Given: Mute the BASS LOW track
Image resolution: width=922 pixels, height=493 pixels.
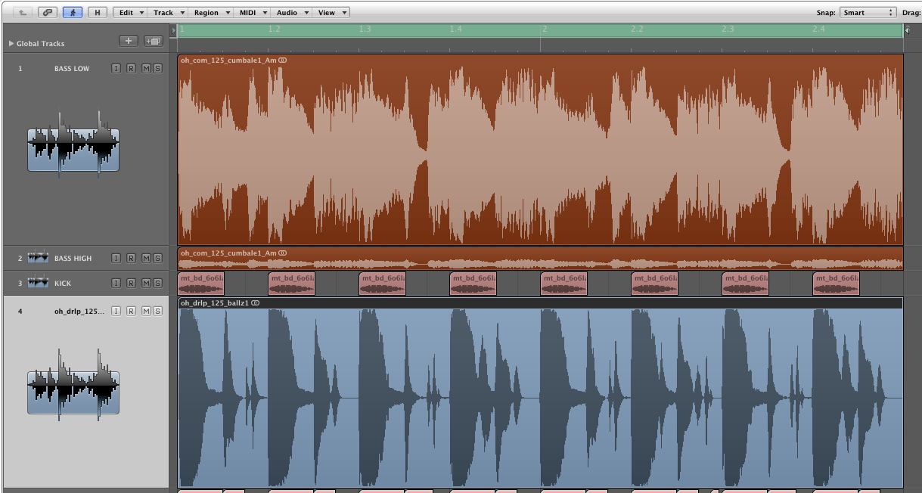Looking at the screenshot, I should (146, 69).
